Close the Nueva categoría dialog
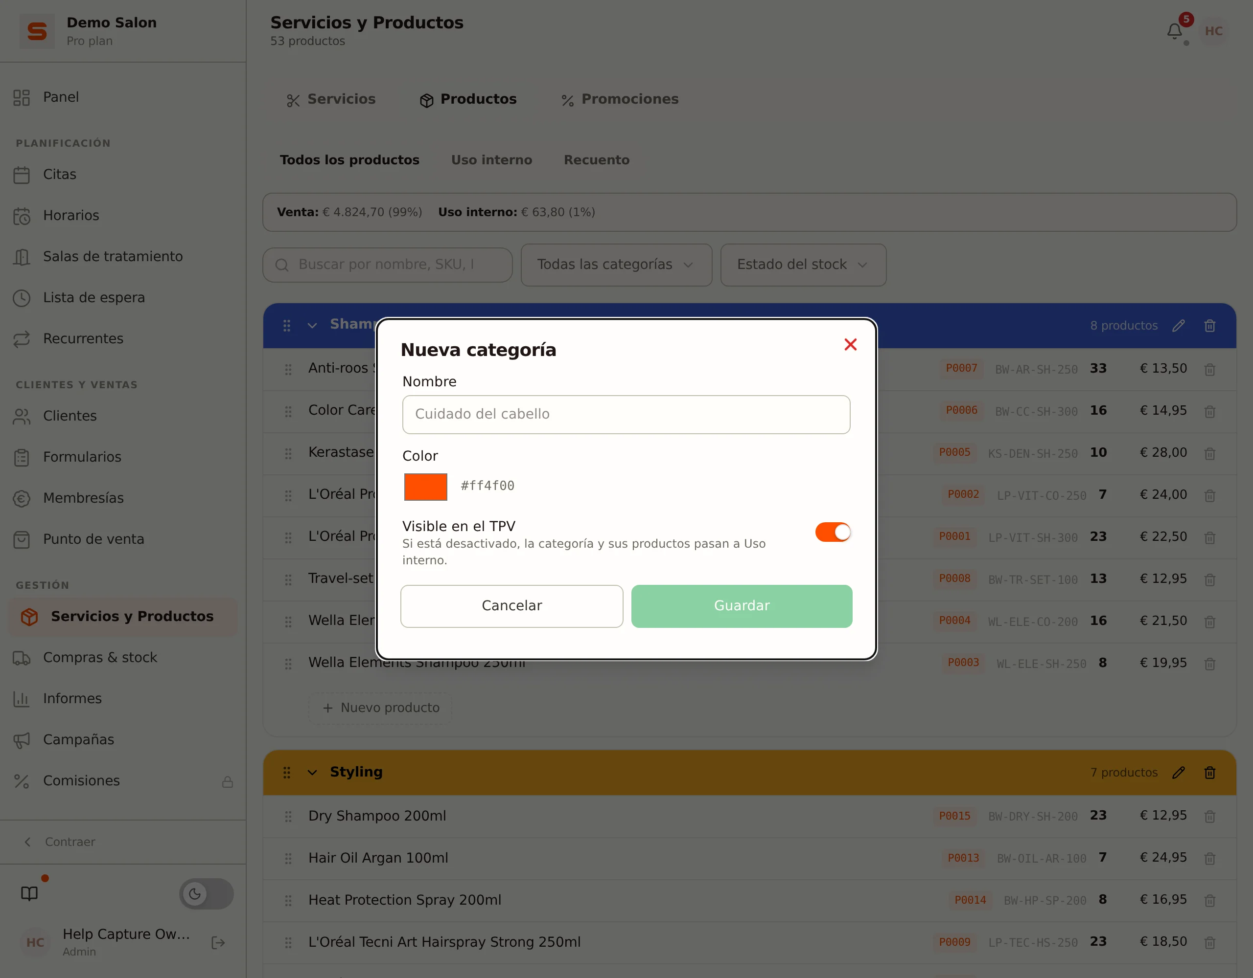The width and height of the screenshot is (1253, 978). (850, 344)
